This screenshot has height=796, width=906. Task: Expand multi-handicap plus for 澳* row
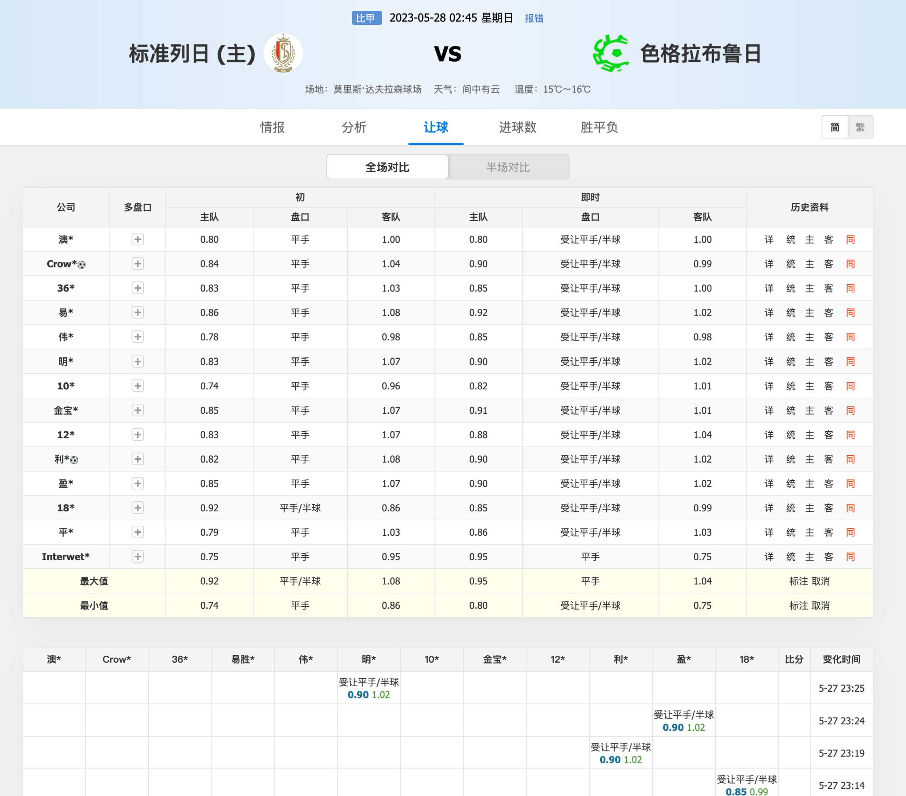pos(138,240)
